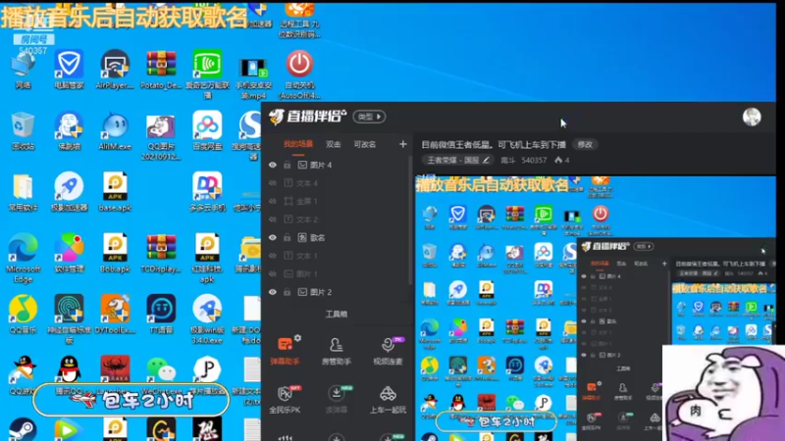This screenshot has height=441, width=785.
Task: Hide the 歌名 layer
Action: (273, 237)
